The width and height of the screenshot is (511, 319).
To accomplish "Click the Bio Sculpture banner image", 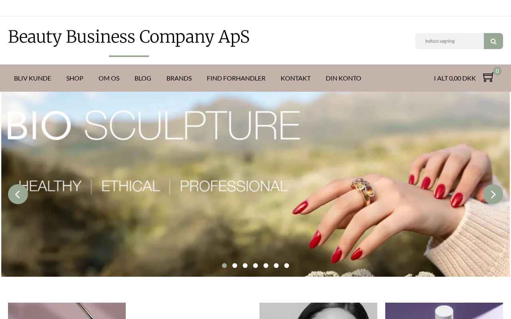I will 255,184.
